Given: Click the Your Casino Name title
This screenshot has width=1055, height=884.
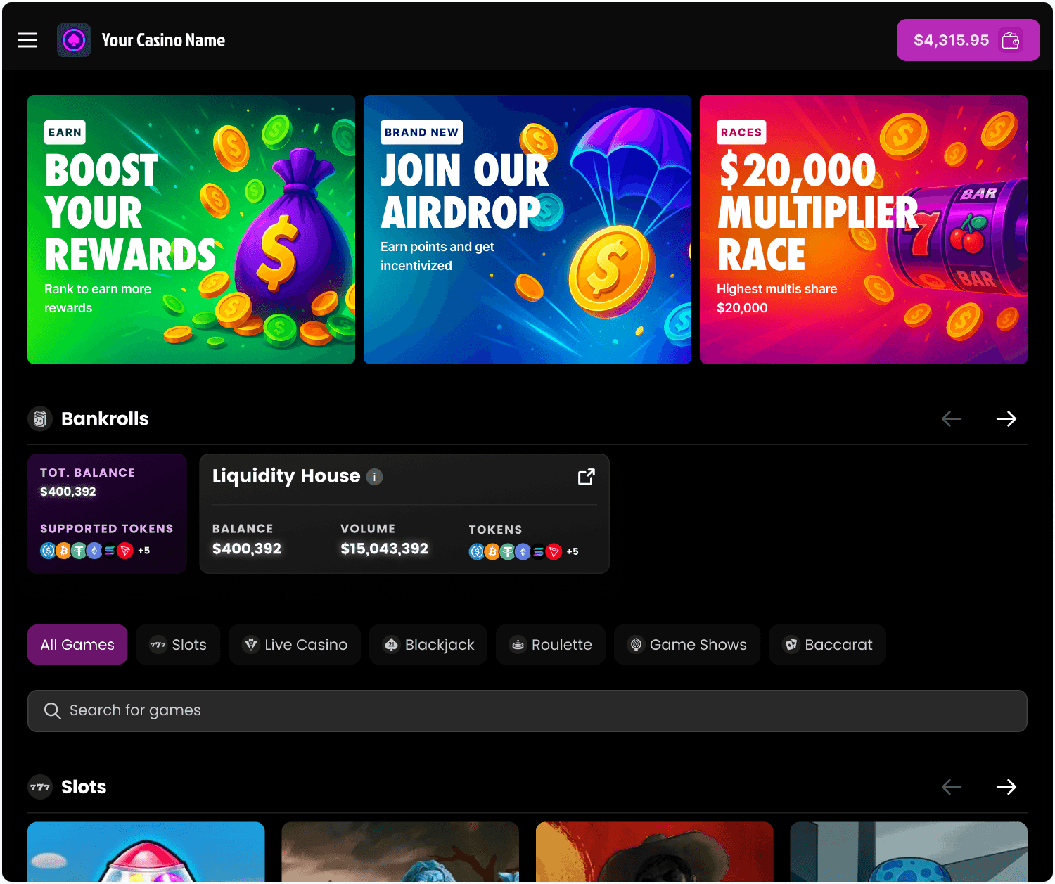Looking at the screenshot, I should (163, 40).
